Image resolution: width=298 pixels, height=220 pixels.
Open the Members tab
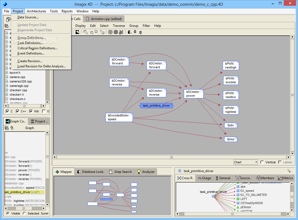point(265,178)
